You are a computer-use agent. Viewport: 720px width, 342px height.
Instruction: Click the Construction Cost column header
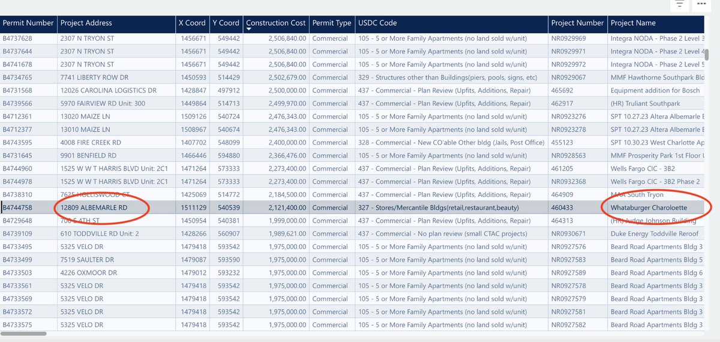pyautogui.click(x=276, y=23)
